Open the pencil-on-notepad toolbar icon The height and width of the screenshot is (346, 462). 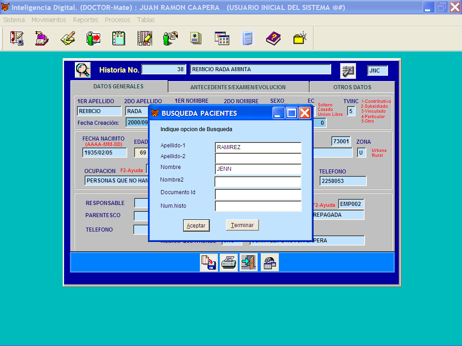(x=68, y=38)
